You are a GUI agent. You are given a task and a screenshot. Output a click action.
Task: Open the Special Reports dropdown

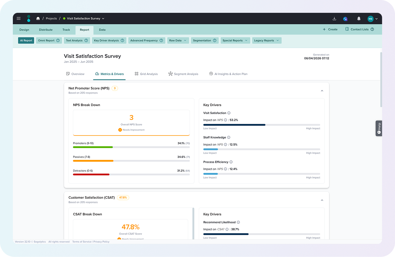coord(235,41)
